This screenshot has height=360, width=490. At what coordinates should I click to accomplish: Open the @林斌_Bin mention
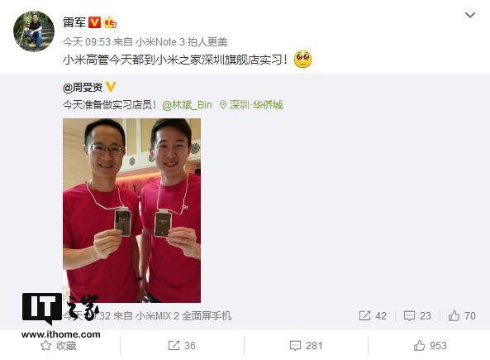(x=187, y=105)
